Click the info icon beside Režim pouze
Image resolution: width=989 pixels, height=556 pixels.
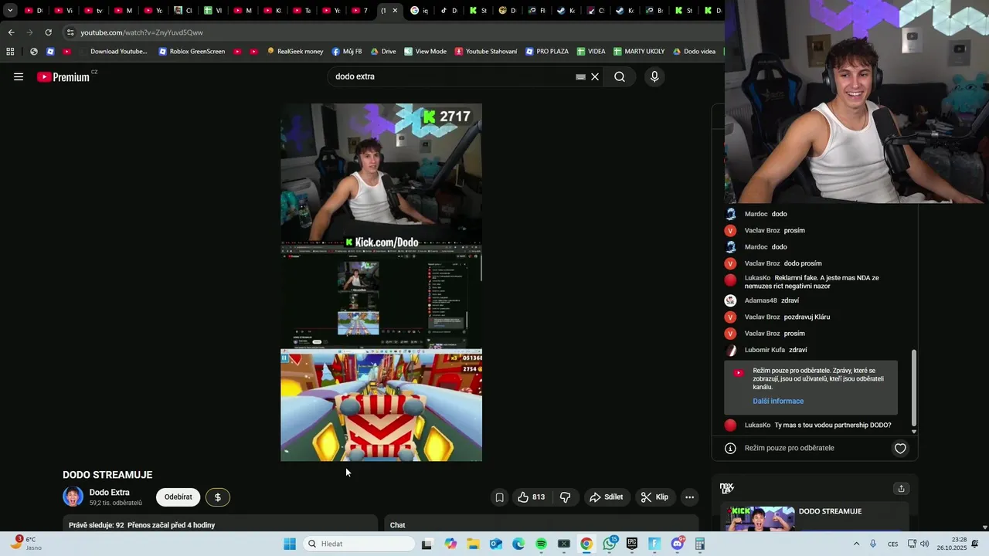tap(730, 448)
